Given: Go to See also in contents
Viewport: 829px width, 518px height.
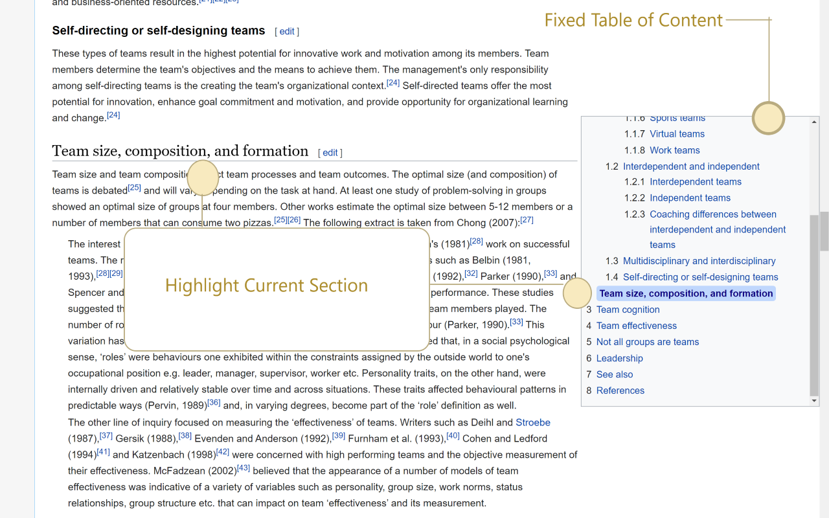Looking at the screenshot, I should 615,374.
